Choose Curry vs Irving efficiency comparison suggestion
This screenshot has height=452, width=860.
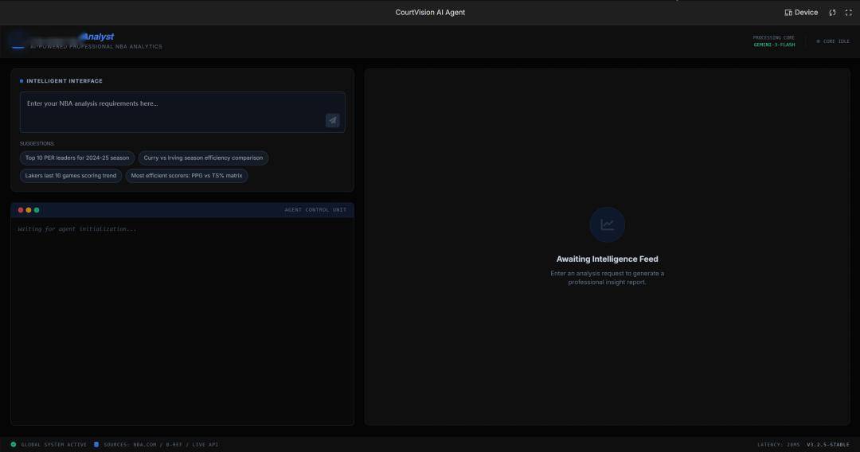pos(203,158)
